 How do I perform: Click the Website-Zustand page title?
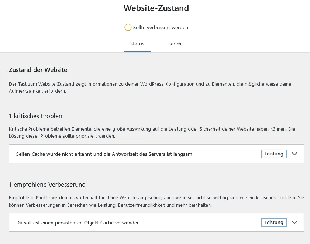click(x=156, y=8)
